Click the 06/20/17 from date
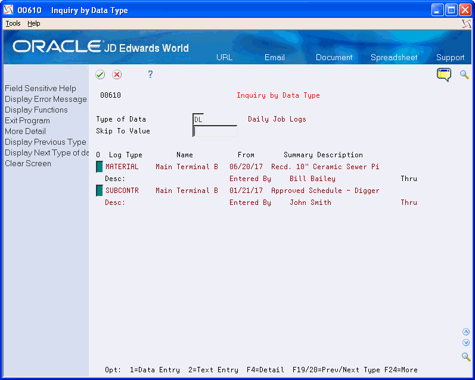This screenshot has width=475, height=380. 246,167
